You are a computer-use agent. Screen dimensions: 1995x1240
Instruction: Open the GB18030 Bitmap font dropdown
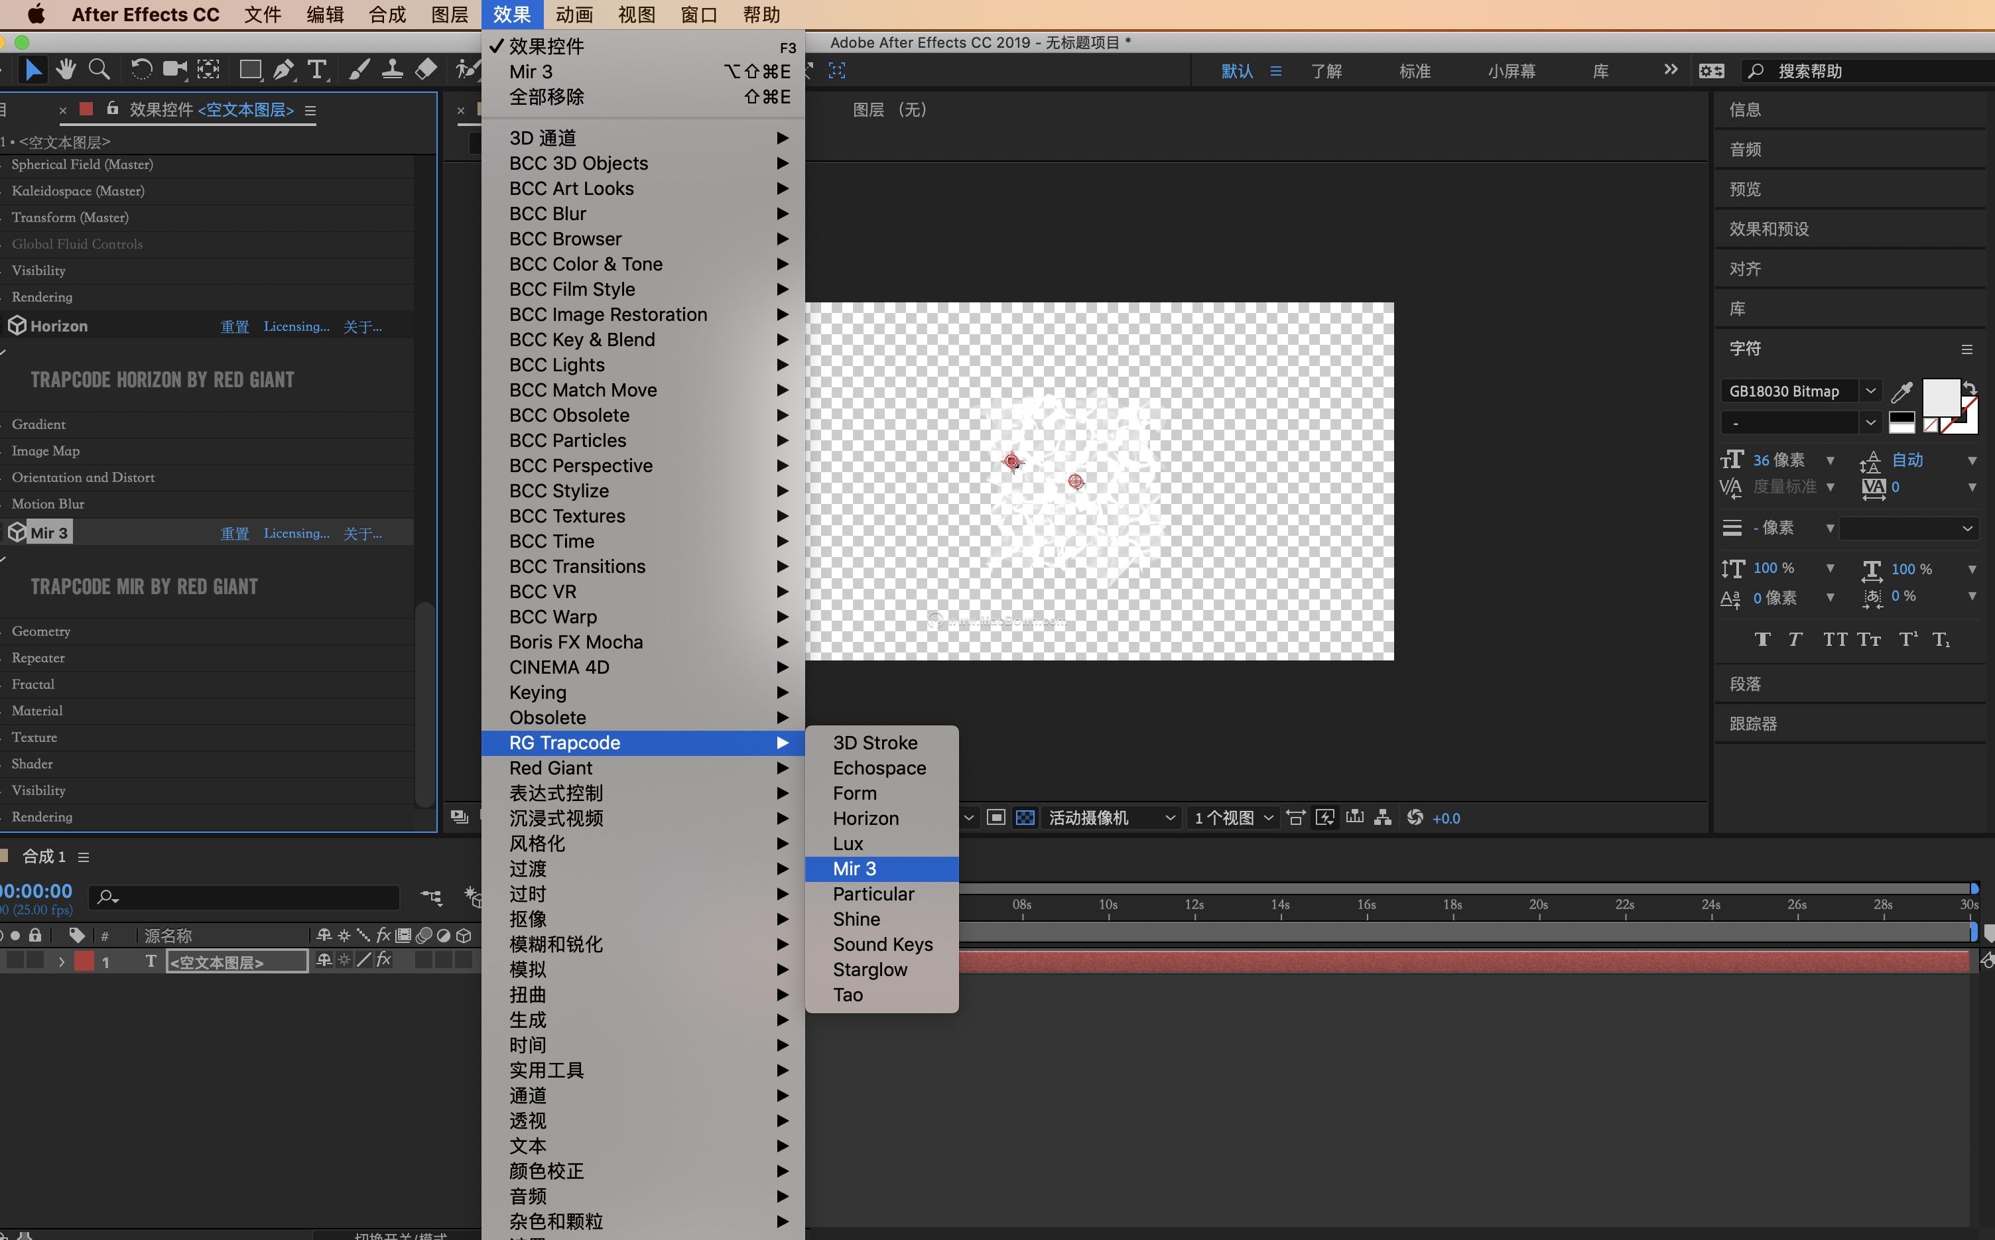pyautogui.click(x=1870, y=391)
